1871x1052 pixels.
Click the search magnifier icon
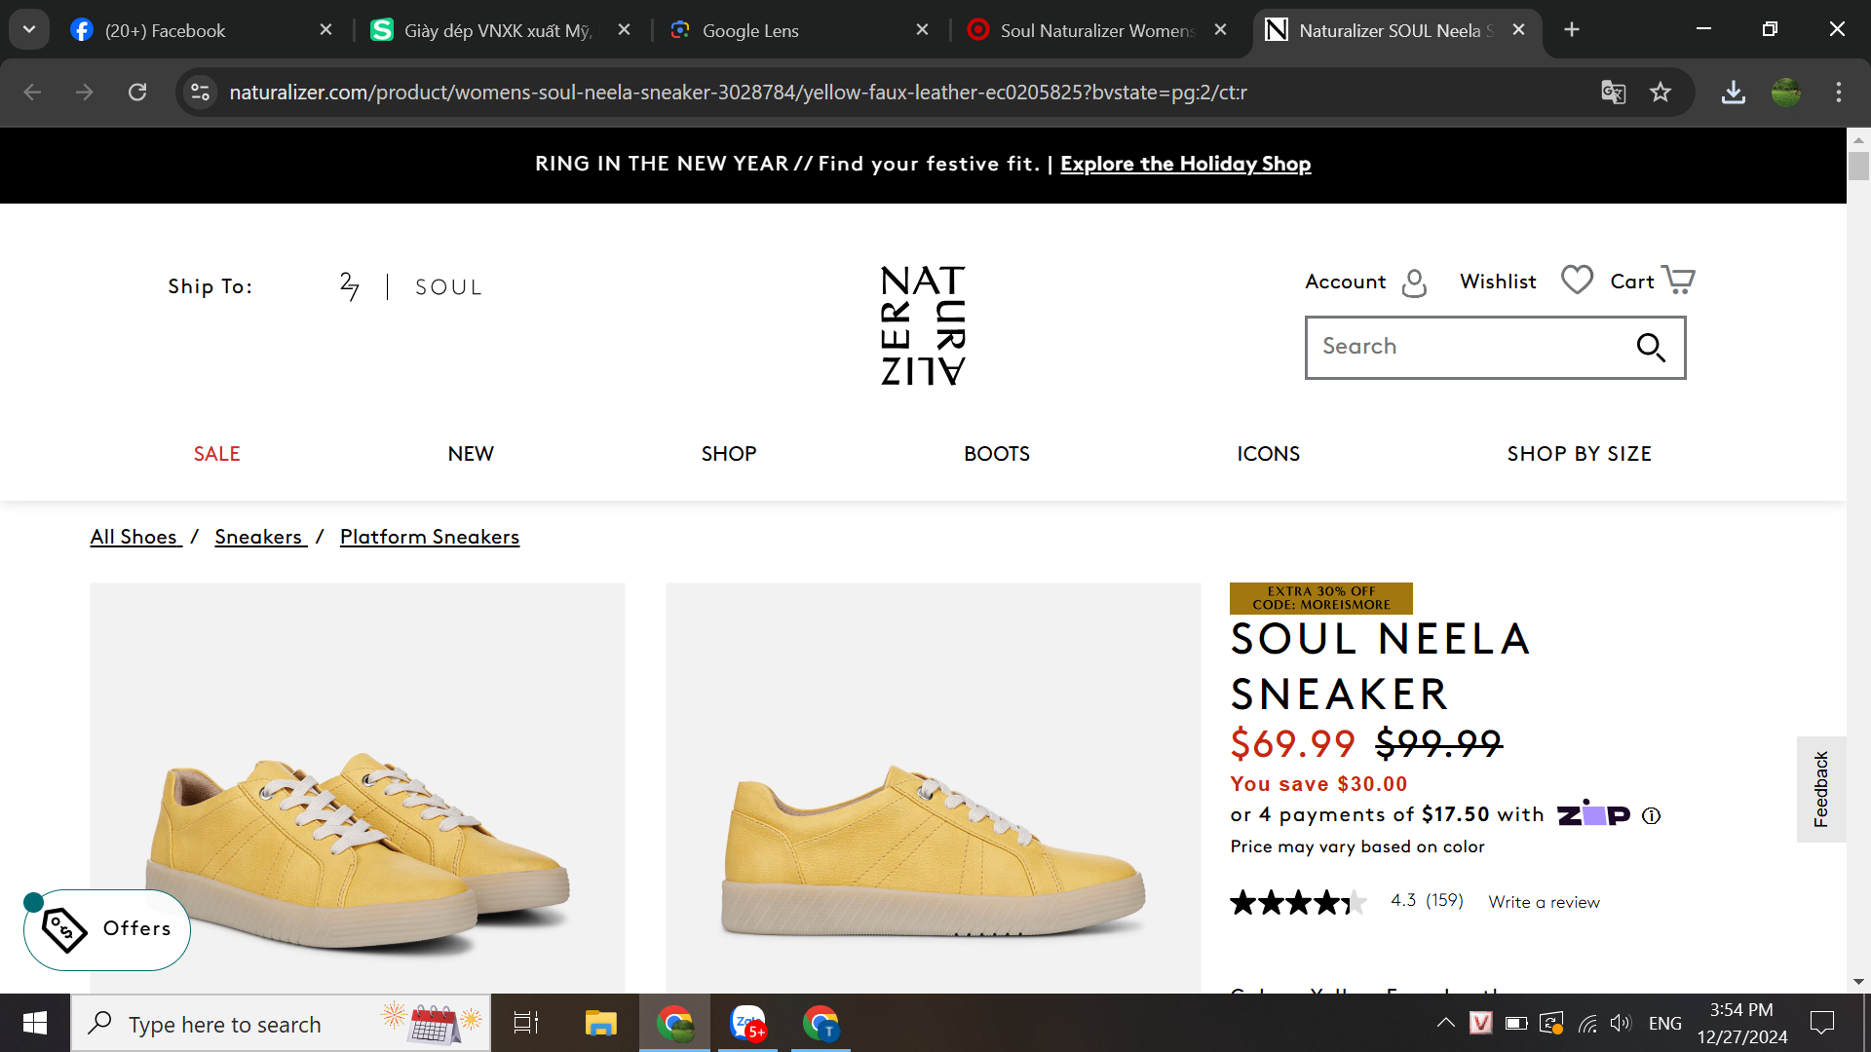[x=1650, y=347]
